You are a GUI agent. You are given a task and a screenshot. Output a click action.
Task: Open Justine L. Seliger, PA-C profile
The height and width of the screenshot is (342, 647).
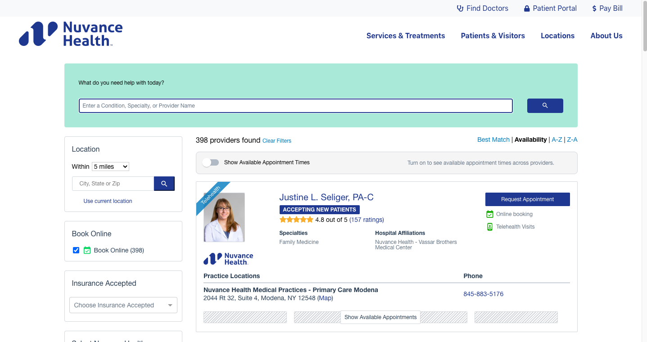[x=326, y=197]
